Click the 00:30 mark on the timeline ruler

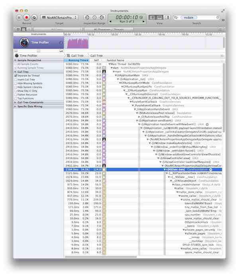point(138,34)
